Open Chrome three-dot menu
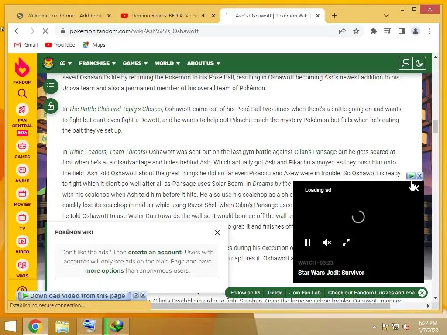 [x=430, y=31]
